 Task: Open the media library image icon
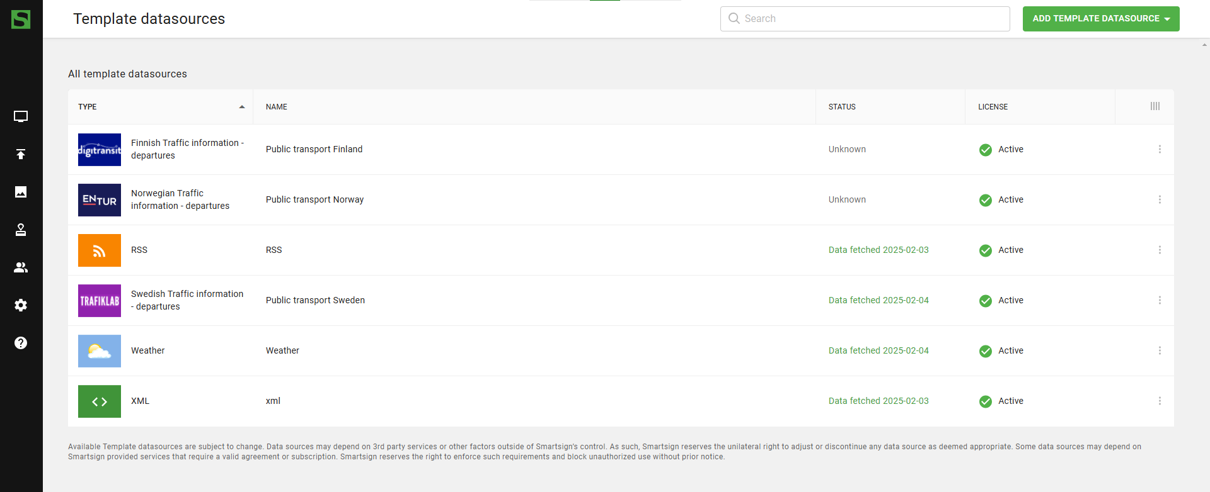tap(21, 192)
